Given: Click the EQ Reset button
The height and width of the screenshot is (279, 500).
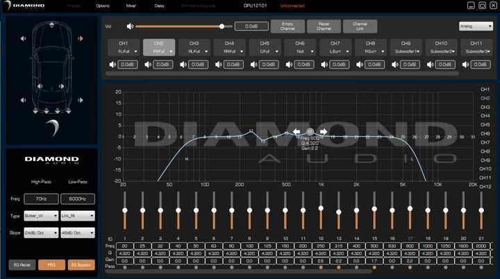Looking at the screenshot, I should click(x=22, y=264).
